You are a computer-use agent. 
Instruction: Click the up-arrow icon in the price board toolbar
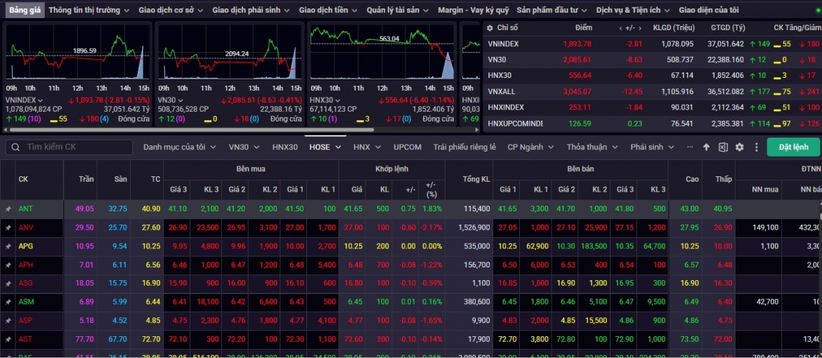tap(706, 147)
